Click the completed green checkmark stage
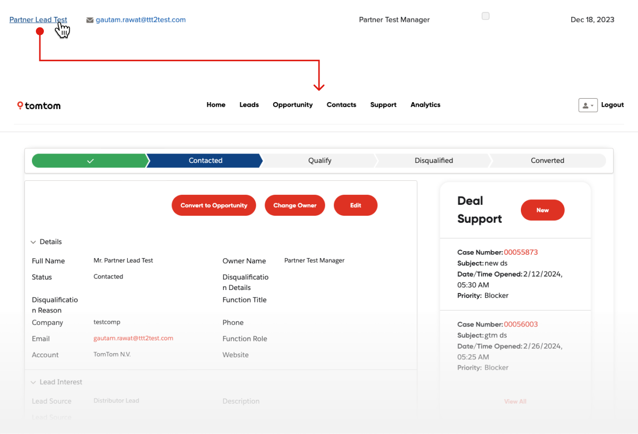Image resolution: width=638 pixels, height=434 pixels. click(90, 160)
